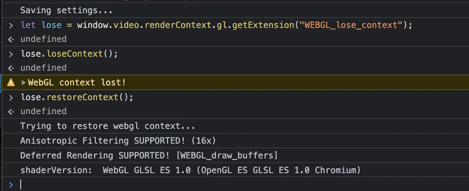Click return arrow under lose.restoreContext() command
Screen dimensions: 469x191
pos(11,111)
